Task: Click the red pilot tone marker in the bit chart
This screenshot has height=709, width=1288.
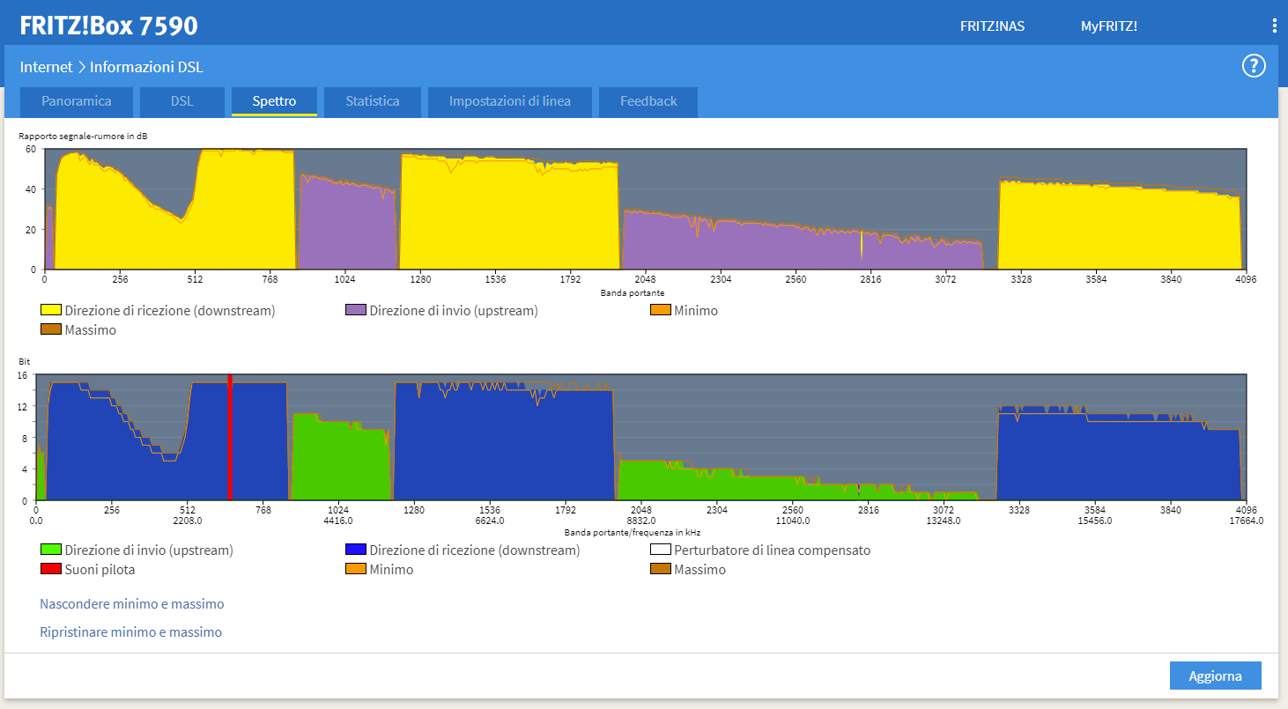Action: [230, 437]
